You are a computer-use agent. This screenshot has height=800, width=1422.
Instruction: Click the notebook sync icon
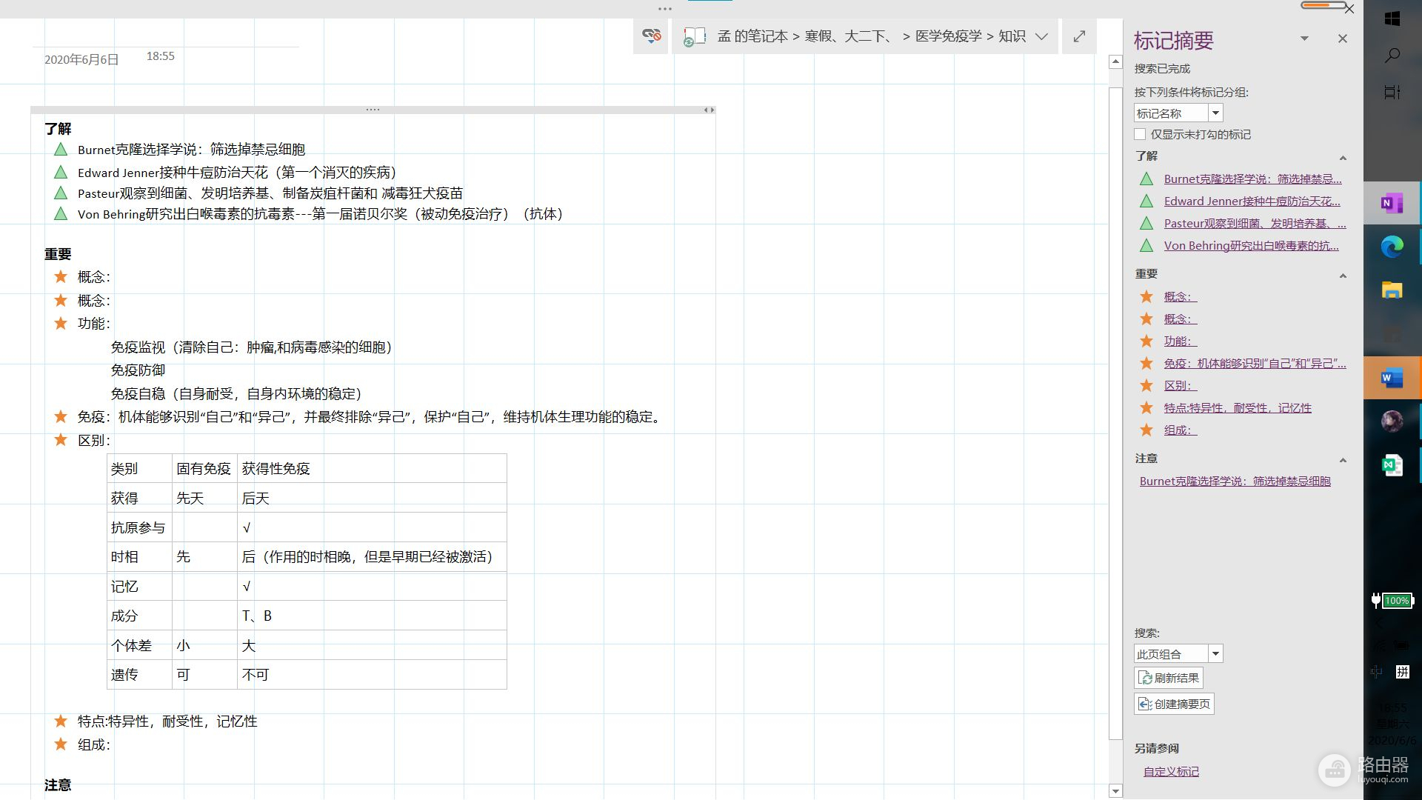click(694, 37)
